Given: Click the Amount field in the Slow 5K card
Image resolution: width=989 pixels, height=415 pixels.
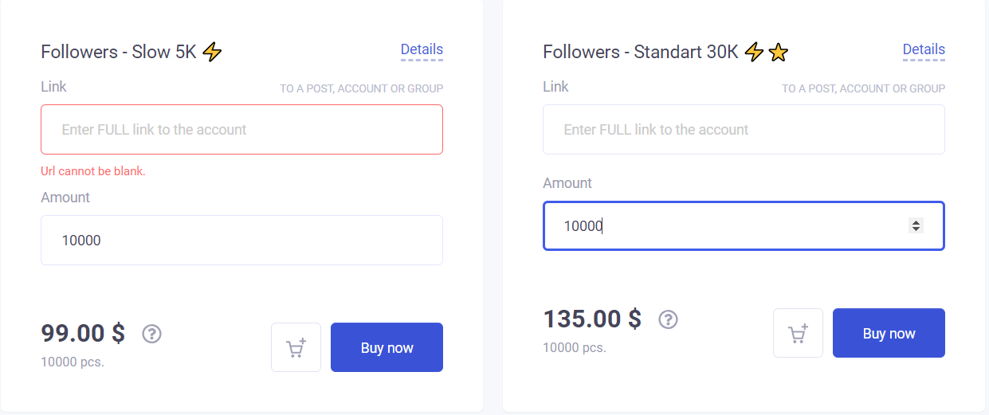Looking at the screenshot, I should [241, 240].
